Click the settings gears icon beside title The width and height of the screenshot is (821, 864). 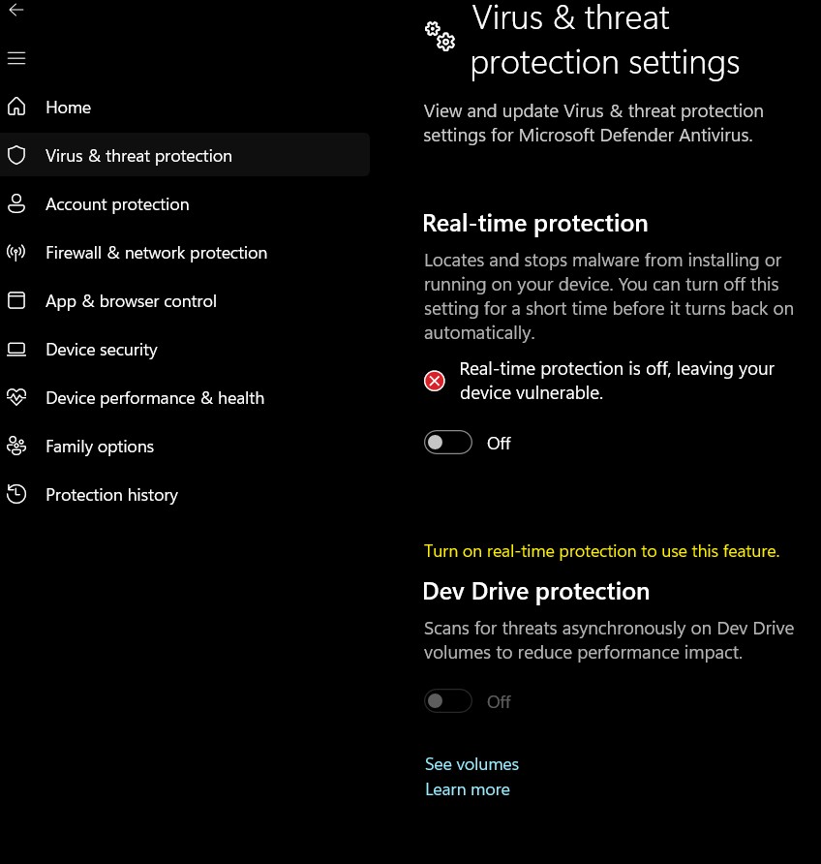[x=440, y=36]
